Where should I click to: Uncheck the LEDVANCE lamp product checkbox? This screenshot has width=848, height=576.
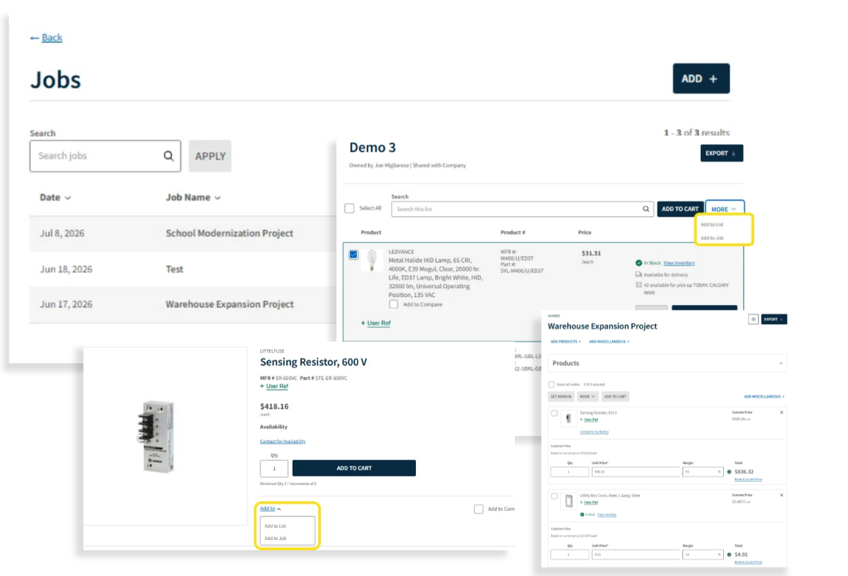pyautogui.click(x=353, y=255)
